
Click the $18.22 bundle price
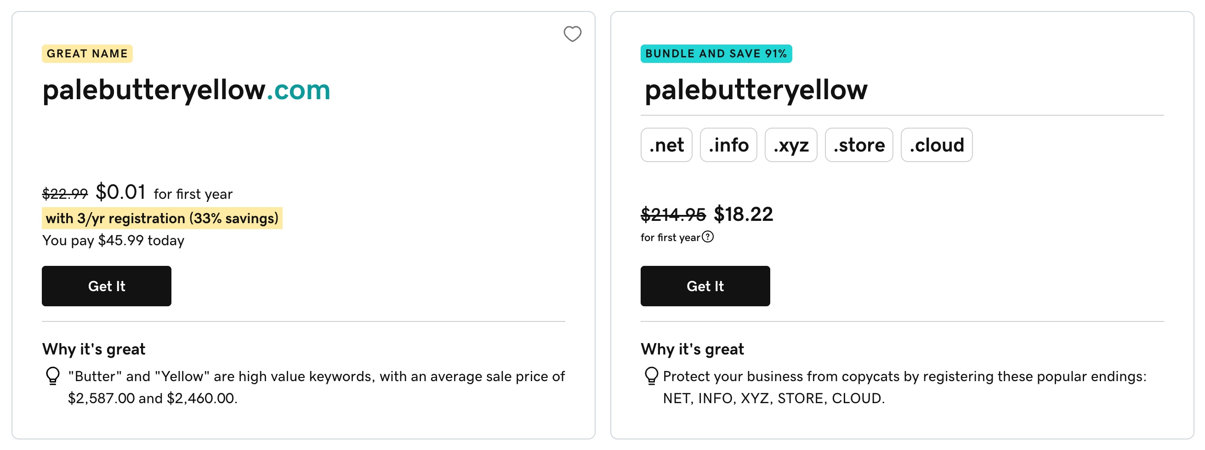[x=743, y=214]
